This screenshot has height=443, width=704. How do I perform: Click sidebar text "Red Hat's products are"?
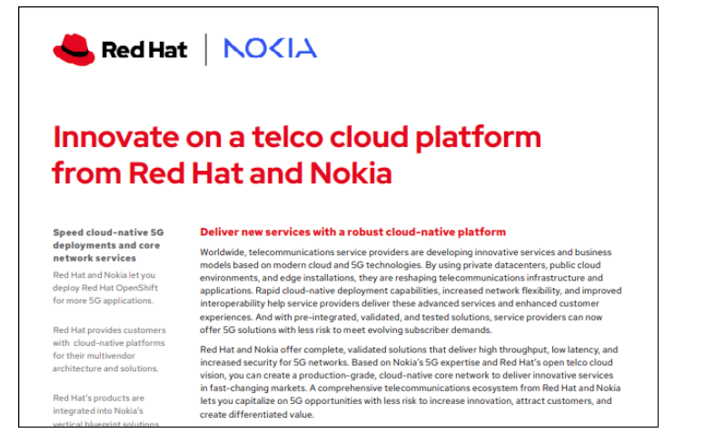pos(98,398)
